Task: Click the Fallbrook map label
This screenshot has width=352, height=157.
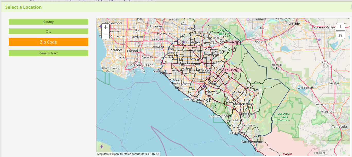Action: pos(320,153)
